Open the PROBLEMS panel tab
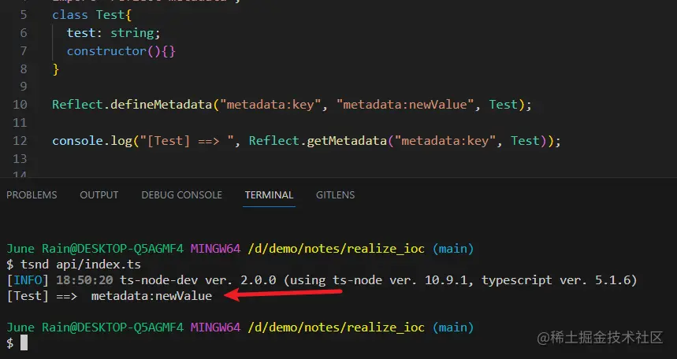Screen dimensions: 677x359 [32, 195]
